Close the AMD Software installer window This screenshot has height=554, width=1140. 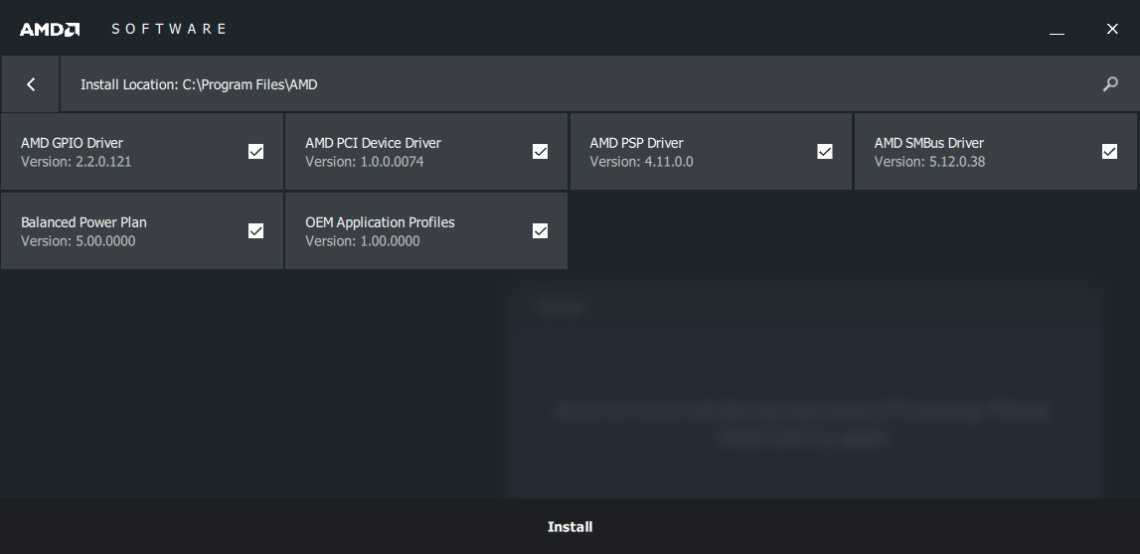[x=1112, y=29]
